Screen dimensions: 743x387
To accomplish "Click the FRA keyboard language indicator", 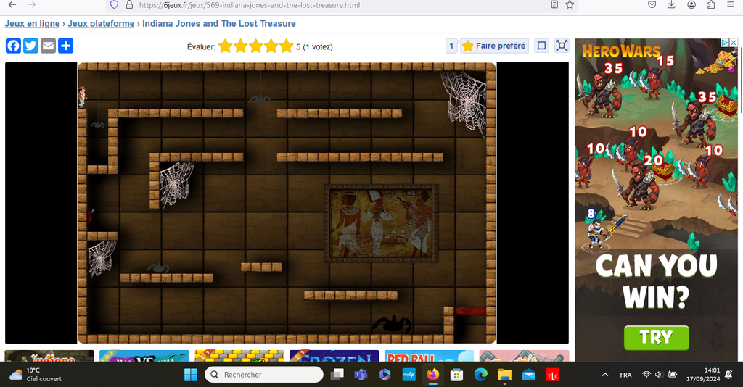I will [625, 375].
